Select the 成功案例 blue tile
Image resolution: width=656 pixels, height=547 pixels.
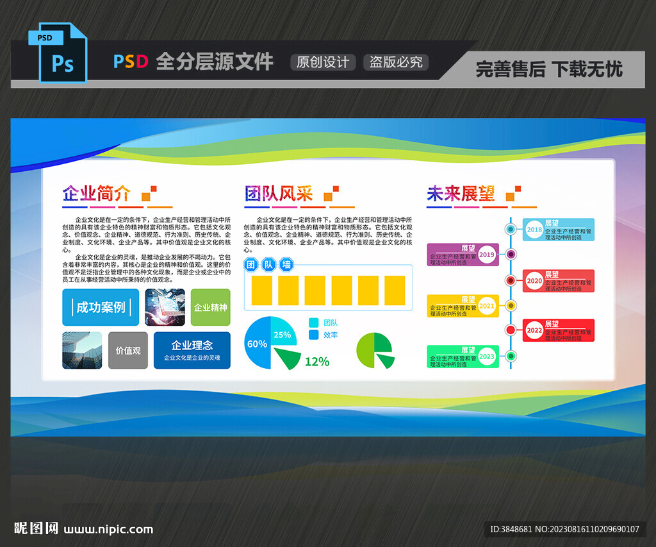coord(101,307)
